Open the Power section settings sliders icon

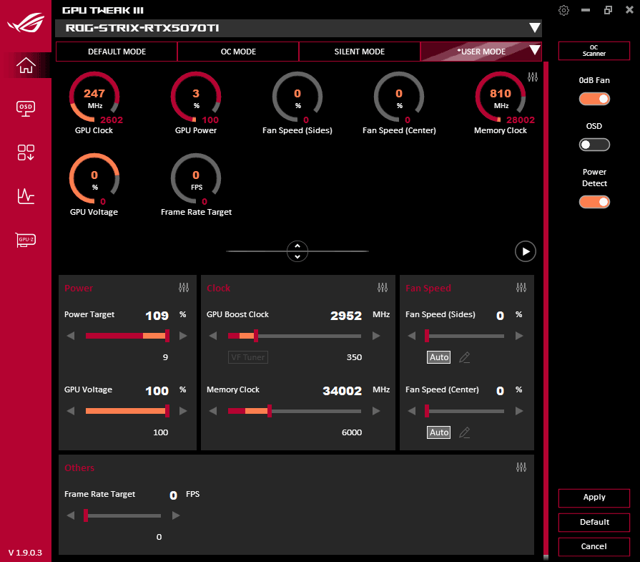pyautogui.click(x=184, y=287)
